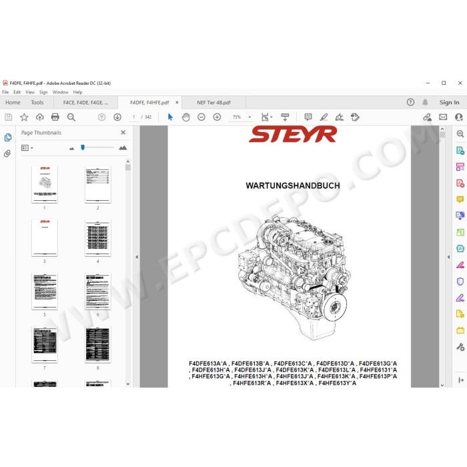The image size is (467, 467).
Task: Click the Sign In button
Action: [449, 102]
